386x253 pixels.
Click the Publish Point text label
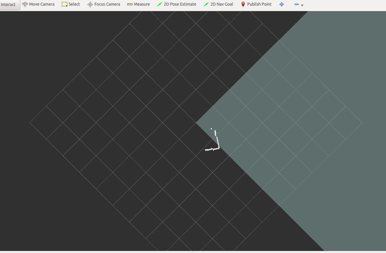pos(259,4)
